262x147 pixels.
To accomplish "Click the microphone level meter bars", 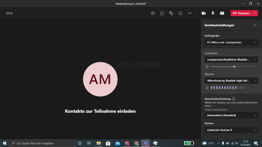I will pyautogui.click(x=228, y=88).
